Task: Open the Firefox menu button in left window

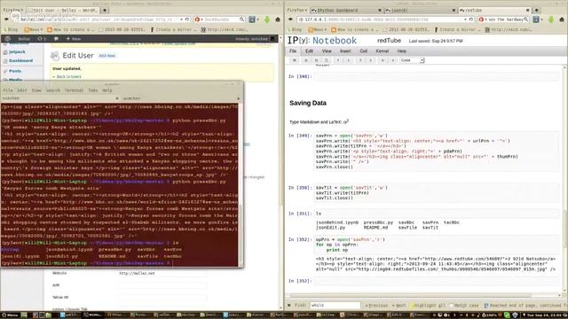Action: 12,10
